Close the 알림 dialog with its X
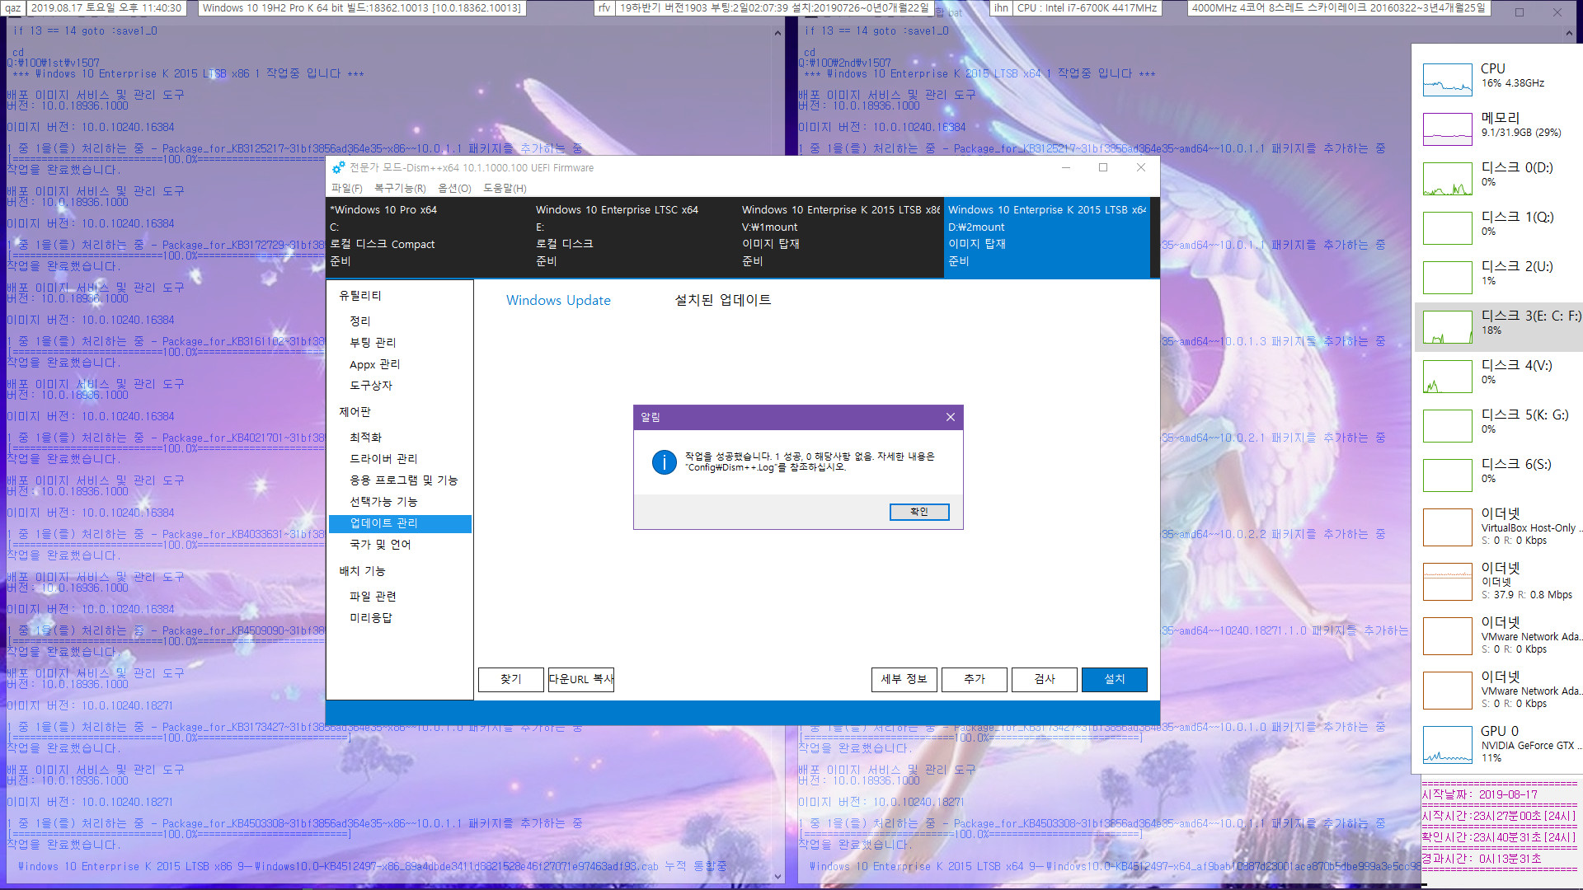 (x=951, y=417)
